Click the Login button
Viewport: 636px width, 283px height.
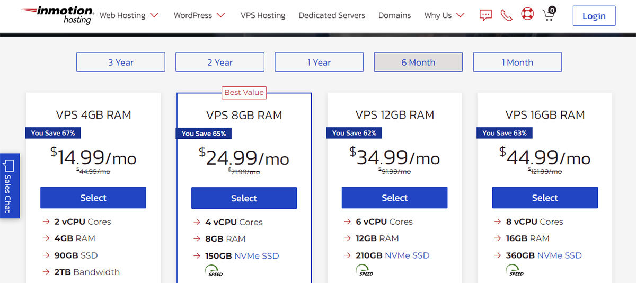point(594,16)
